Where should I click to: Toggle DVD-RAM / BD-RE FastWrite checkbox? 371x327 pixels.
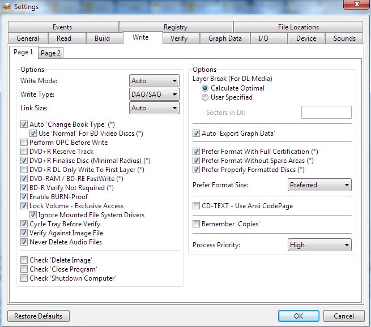point(24,179)
